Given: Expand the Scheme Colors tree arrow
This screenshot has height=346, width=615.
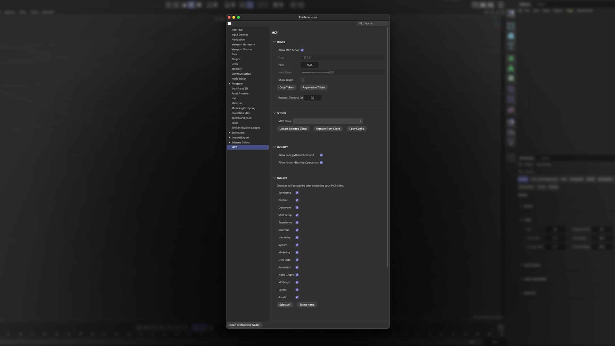Looking at the screenshot, I should 229,143.
